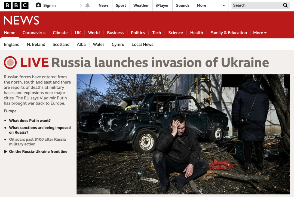Select the Coronavirus news tab
This screenshot has width=294, height=197.
pyautogui.click(x=34, y=33)
